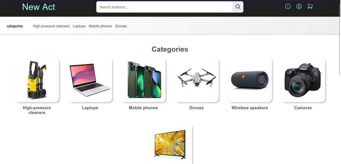Viewport: 341px width, 164px height.
Task: Open categories menu label
Action: tap(15, 26)
